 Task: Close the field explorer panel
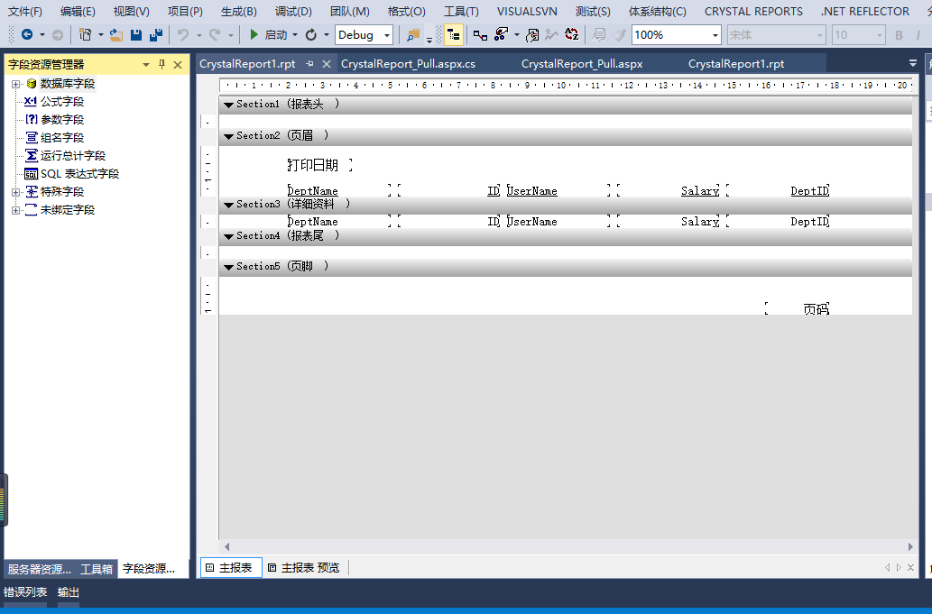(178, 65)
